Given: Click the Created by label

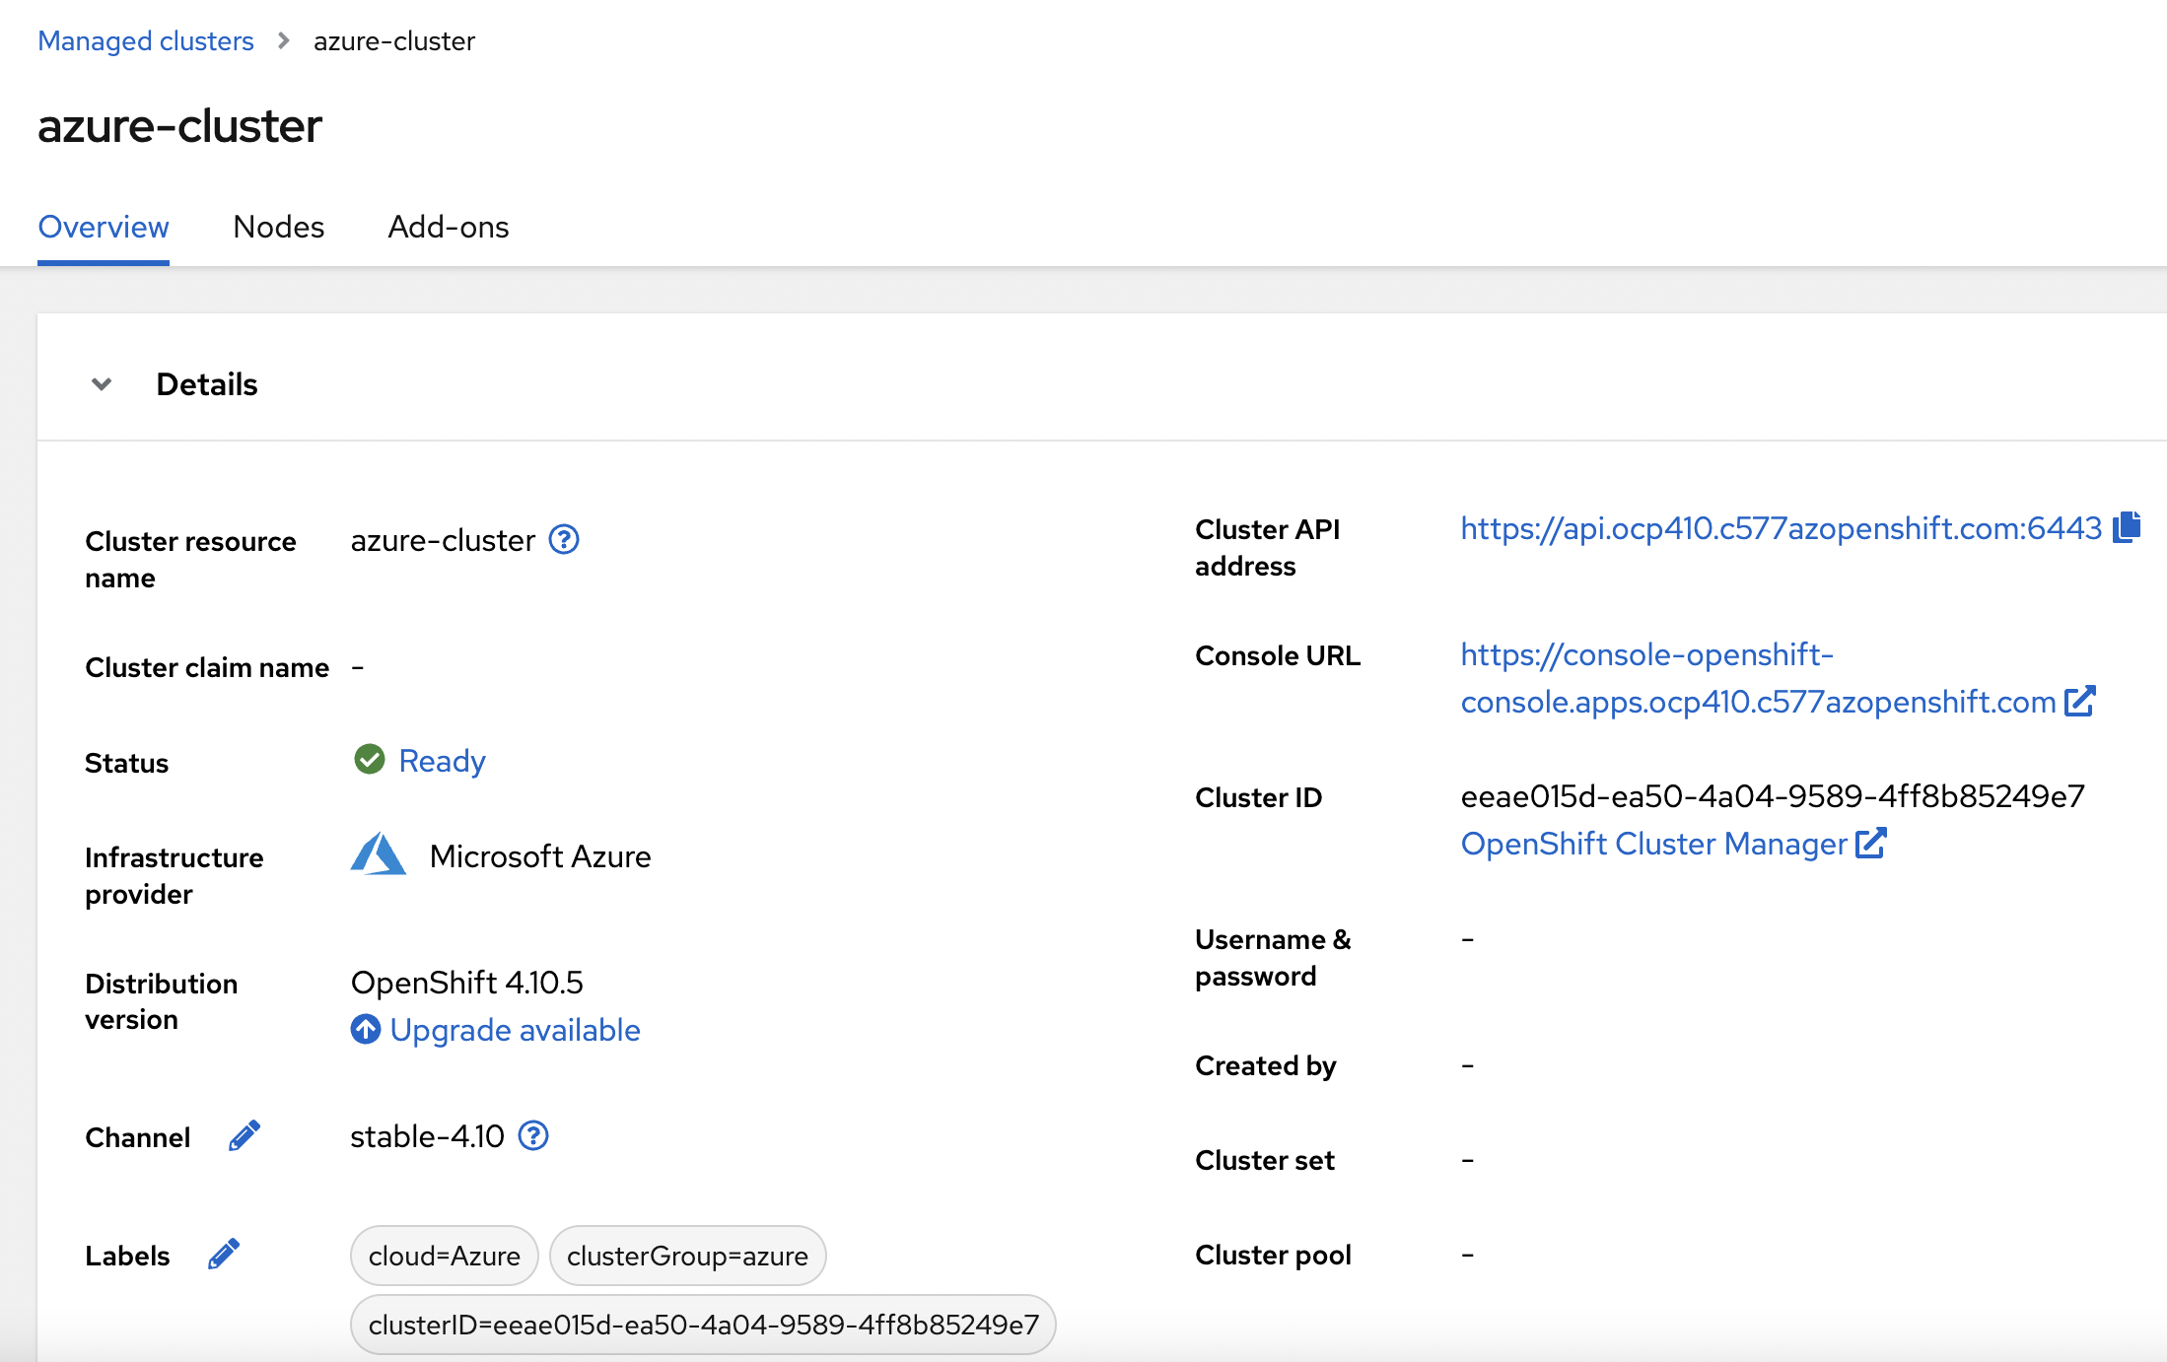Looking at the screenshot, I should click(1266, 1065).
